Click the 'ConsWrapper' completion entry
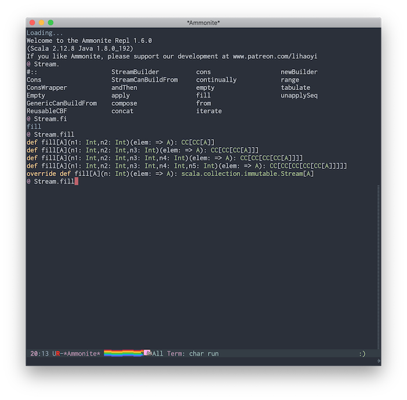 [47, 87]
